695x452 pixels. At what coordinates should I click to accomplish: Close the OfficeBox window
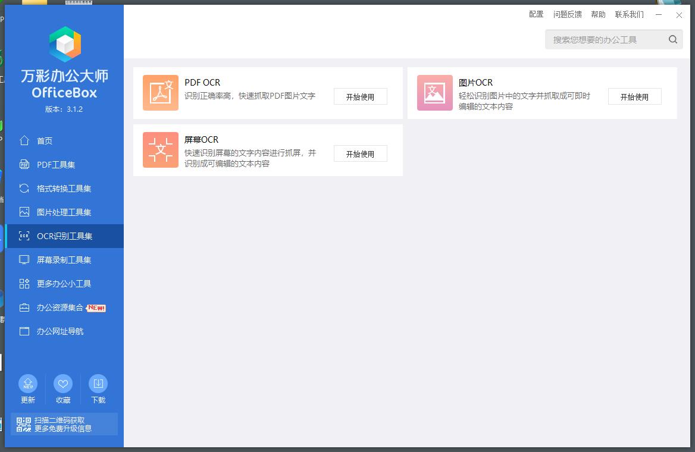(679, 15)
